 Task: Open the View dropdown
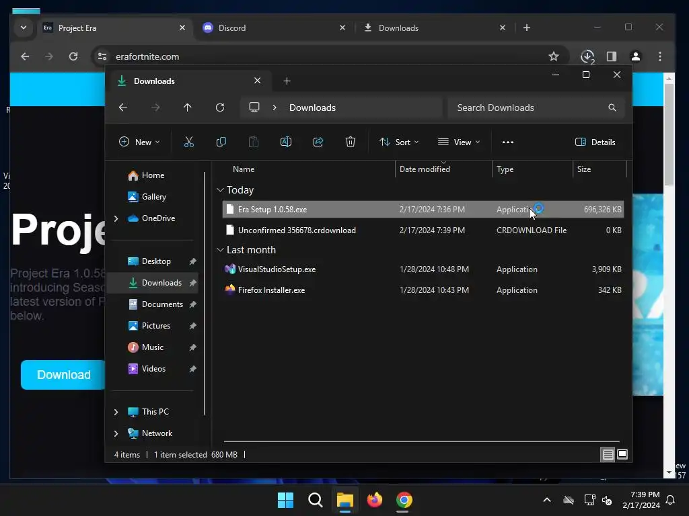coord(459,142)
